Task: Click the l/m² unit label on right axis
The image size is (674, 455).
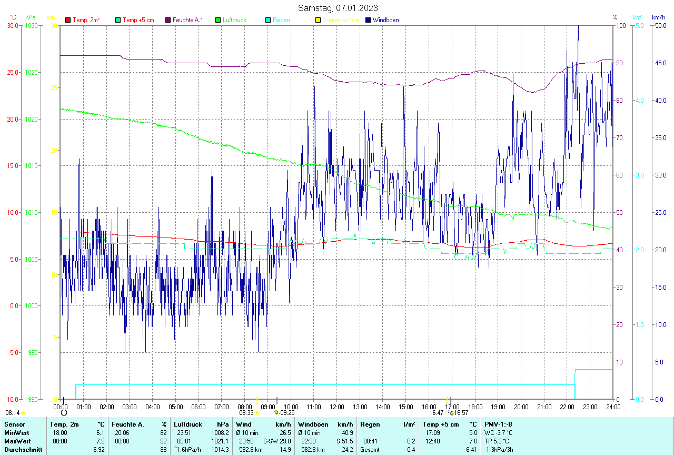Action: [637, 17]
